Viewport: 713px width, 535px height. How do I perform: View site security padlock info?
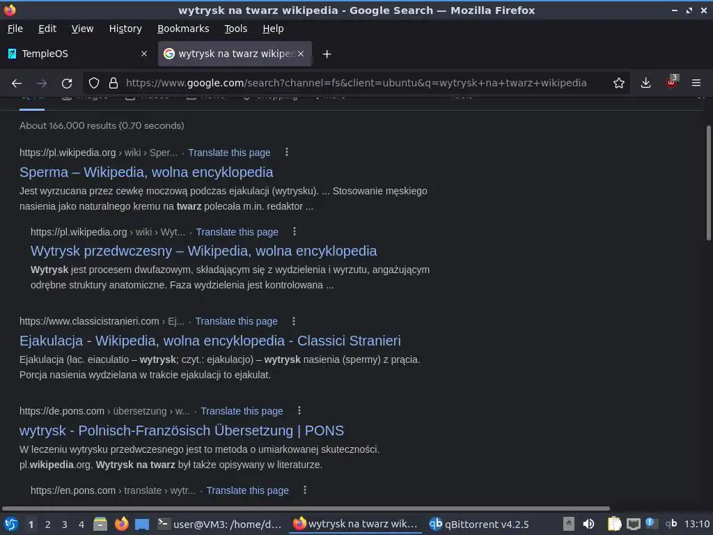(113, 84)
